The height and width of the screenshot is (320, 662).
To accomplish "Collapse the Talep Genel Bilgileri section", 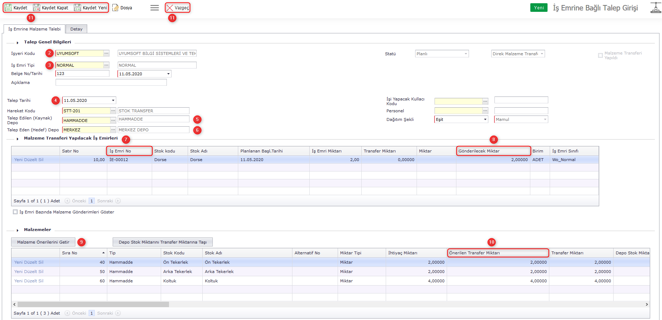I will (x=18, y=42).
